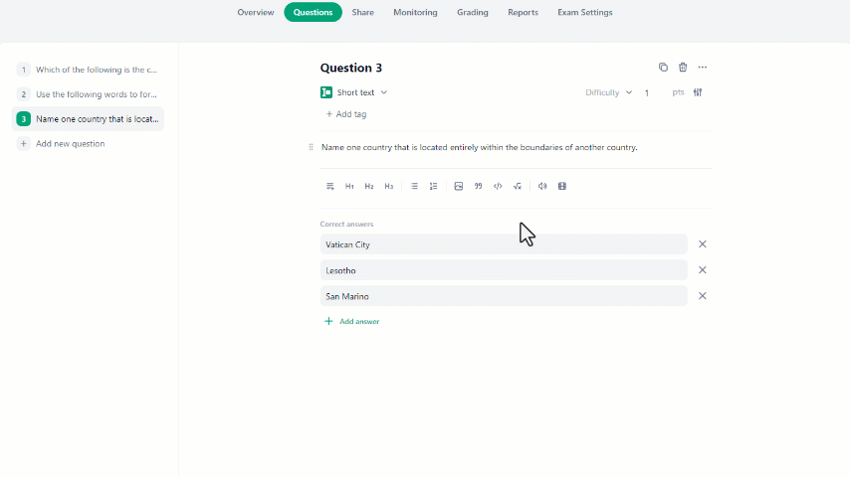Image resolution: width=850 pixels, height=477 pixels.
Task: Apply Heading 3 formatting
Action: click(389, 186)
